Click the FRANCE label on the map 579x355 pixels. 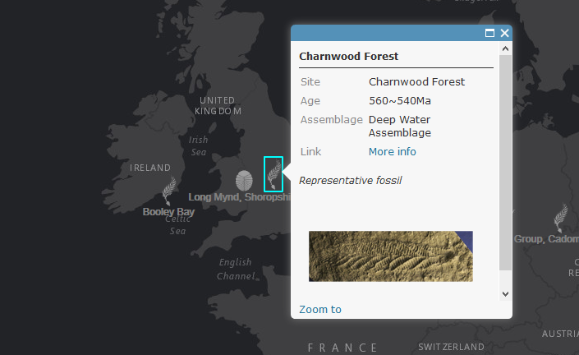(x=342, y=348)
